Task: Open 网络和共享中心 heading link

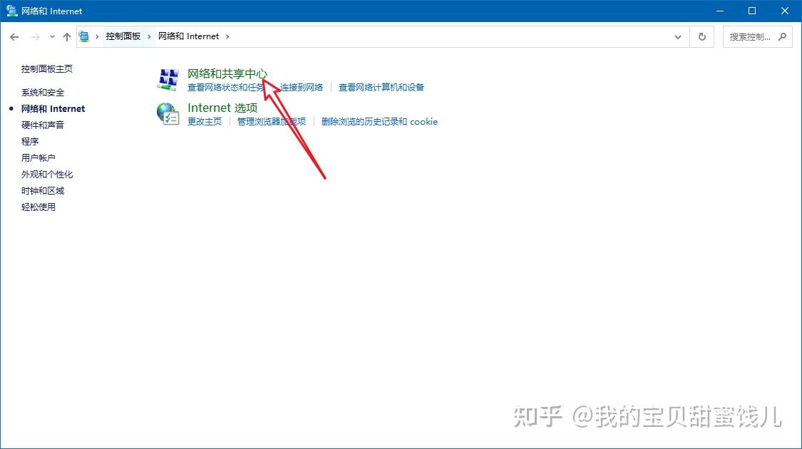Action: pos(227,73)
